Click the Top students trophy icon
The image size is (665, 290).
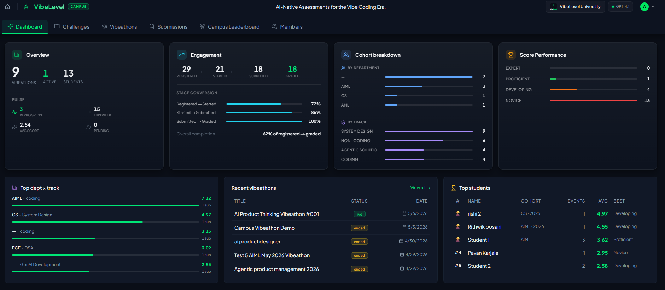click(454, 188)
